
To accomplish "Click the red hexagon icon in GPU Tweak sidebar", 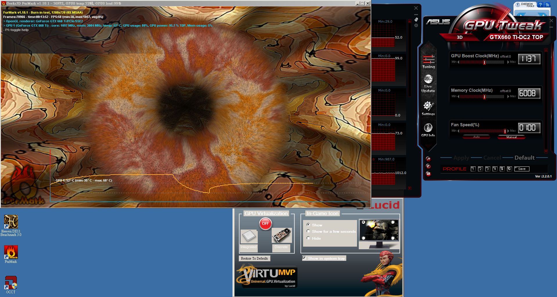I will (428, 166).
